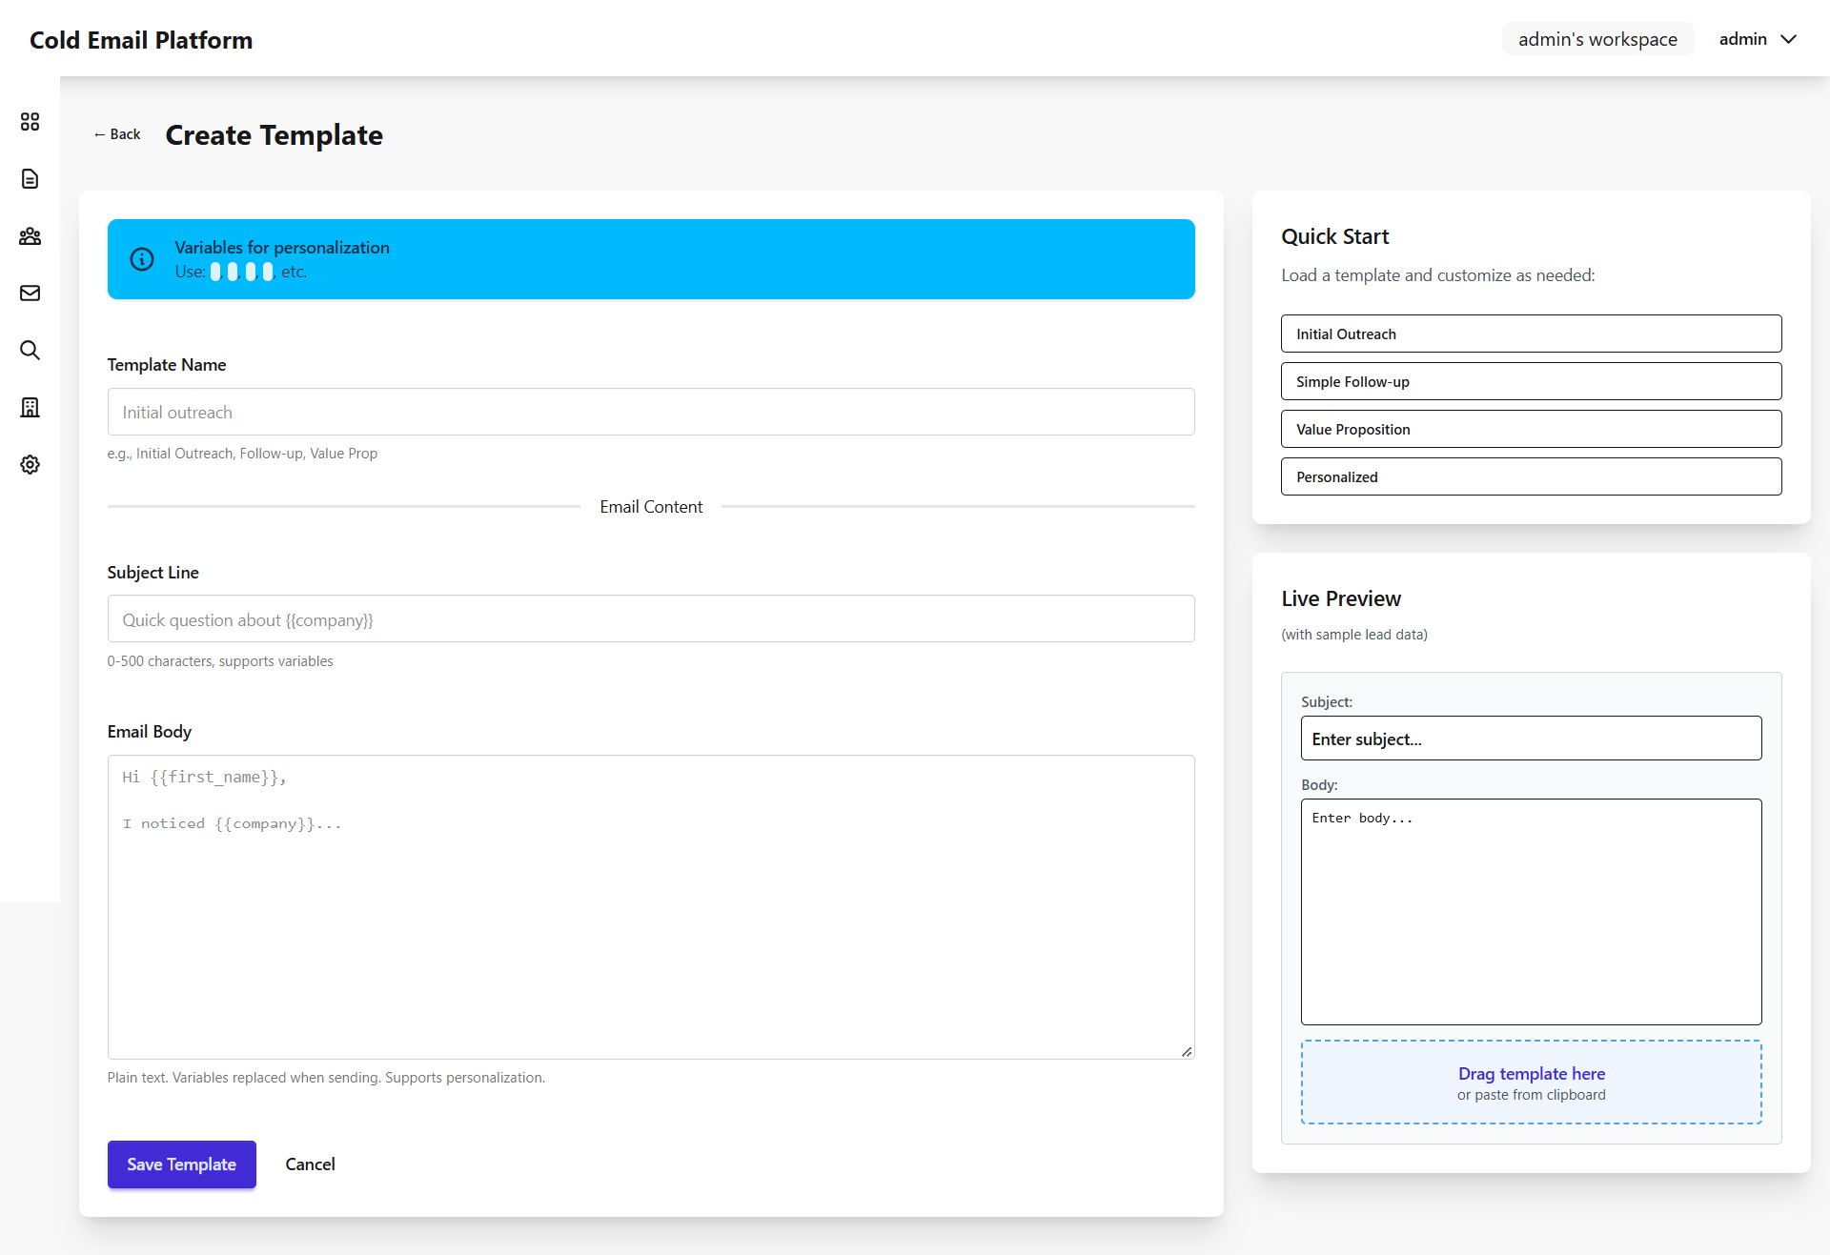The height and width of the screenshot is (1255, 1830).
Task: Click the preview Subject box
Action: 1531,739
